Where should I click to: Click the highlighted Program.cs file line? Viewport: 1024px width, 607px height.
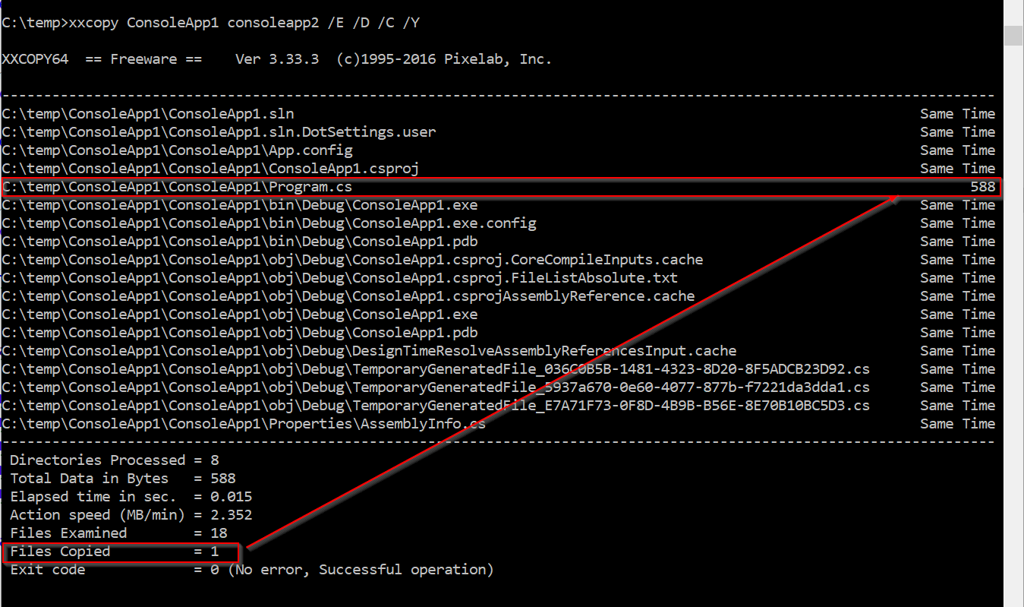pos(501,188)
